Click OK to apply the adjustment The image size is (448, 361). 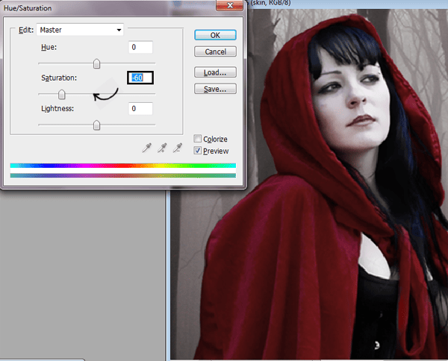point(215,35)
